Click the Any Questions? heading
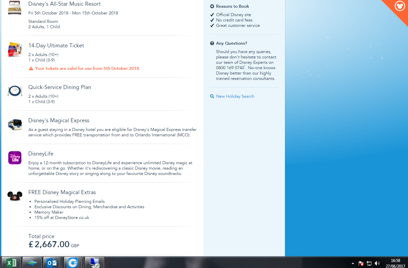Image resolution: width=408 pixels, height=268 pixels. click(232, 43)
